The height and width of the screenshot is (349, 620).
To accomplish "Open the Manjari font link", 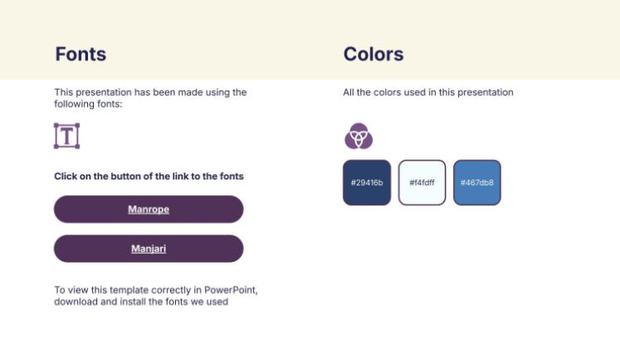I will (149, 248).
